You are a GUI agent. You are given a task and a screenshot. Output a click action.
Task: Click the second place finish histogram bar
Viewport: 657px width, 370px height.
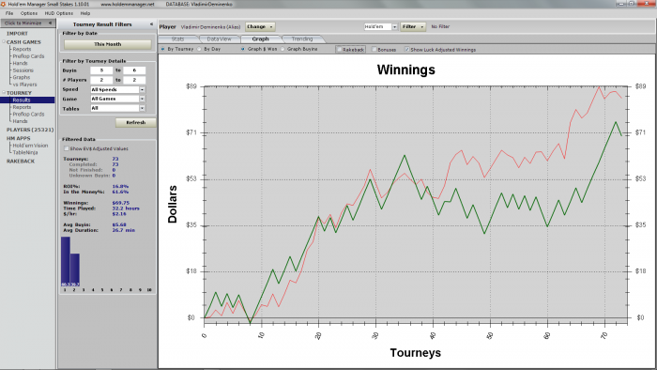click(74, 270)
